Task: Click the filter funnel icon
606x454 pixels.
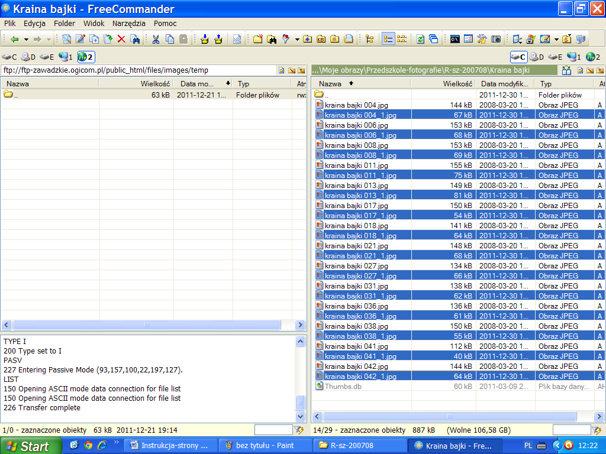Action: [x=286, y=39]
